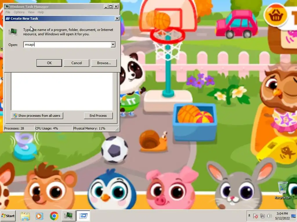297x222 pixels.
Task: Open Action Center flag icon in tray
Action: click(255, 216)
